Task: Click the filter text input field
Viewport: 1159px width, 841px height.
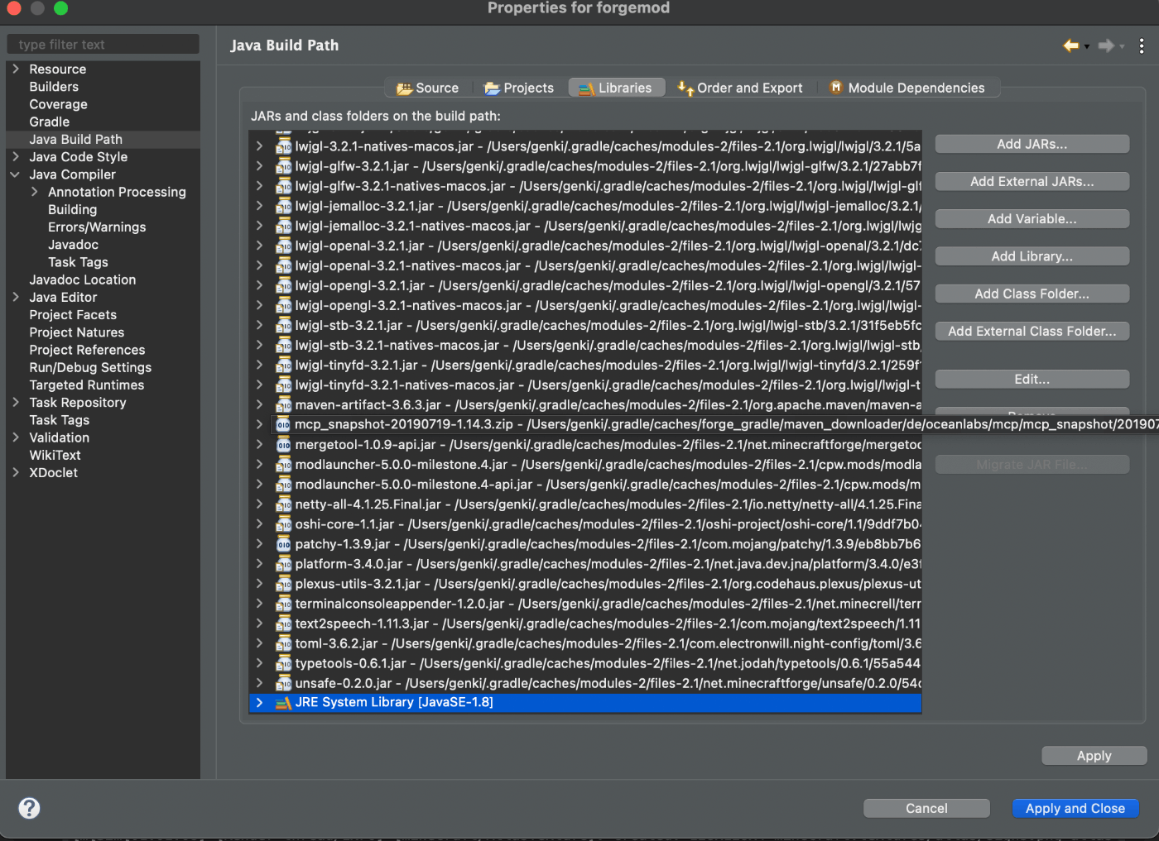Action: click(103, 44)
